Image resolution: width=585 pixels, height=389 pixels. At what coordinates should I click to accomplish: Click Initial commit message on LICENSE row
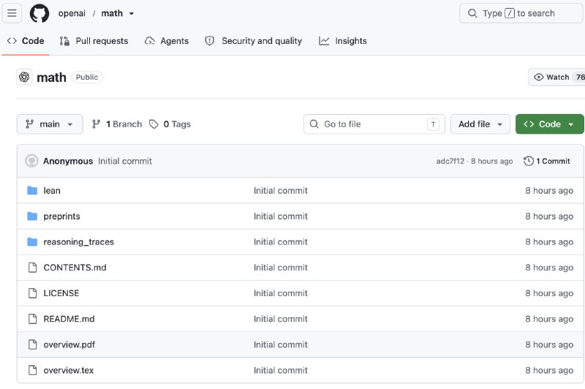[281, 293]
